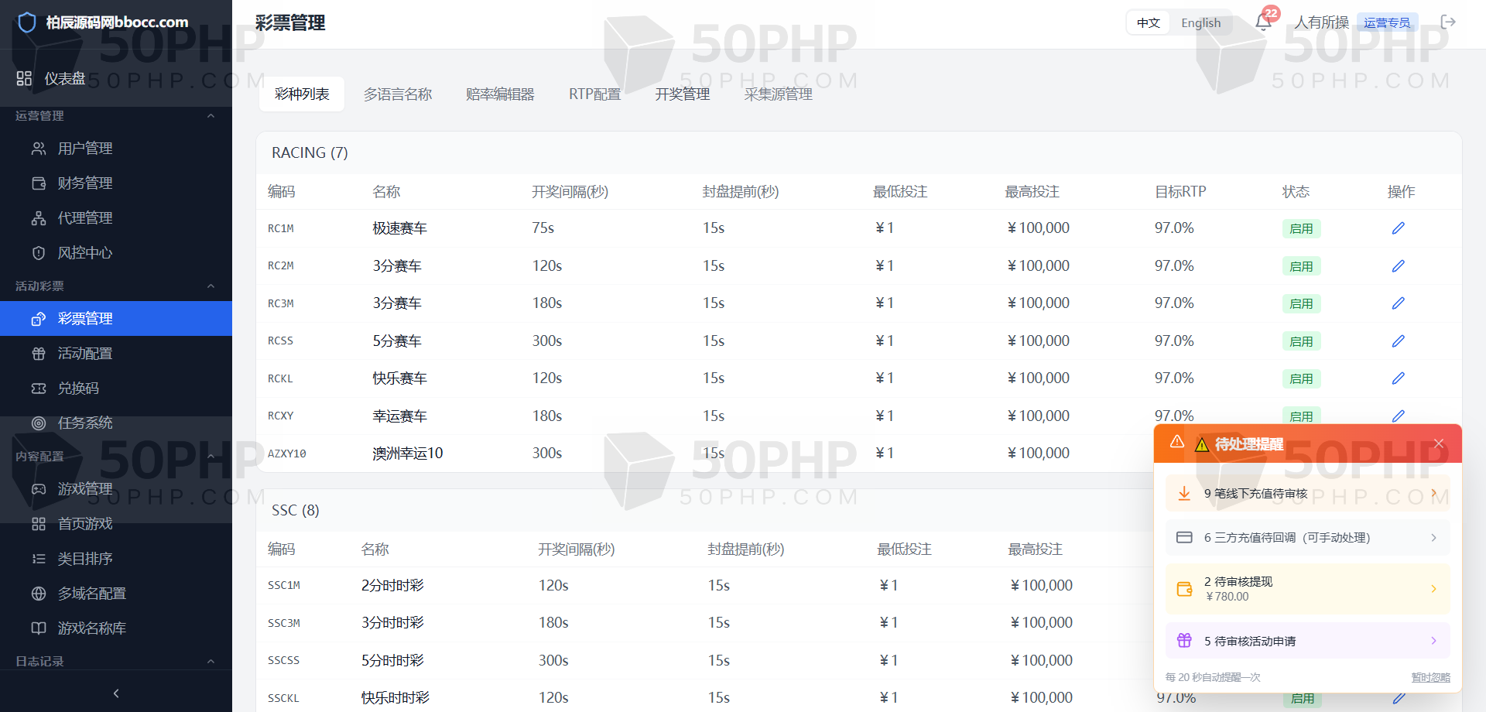Viewport: 1486px width, 712px height.
Task: Click the 澳洲幸运10 name cell
Action: click(x=408, y=454)
